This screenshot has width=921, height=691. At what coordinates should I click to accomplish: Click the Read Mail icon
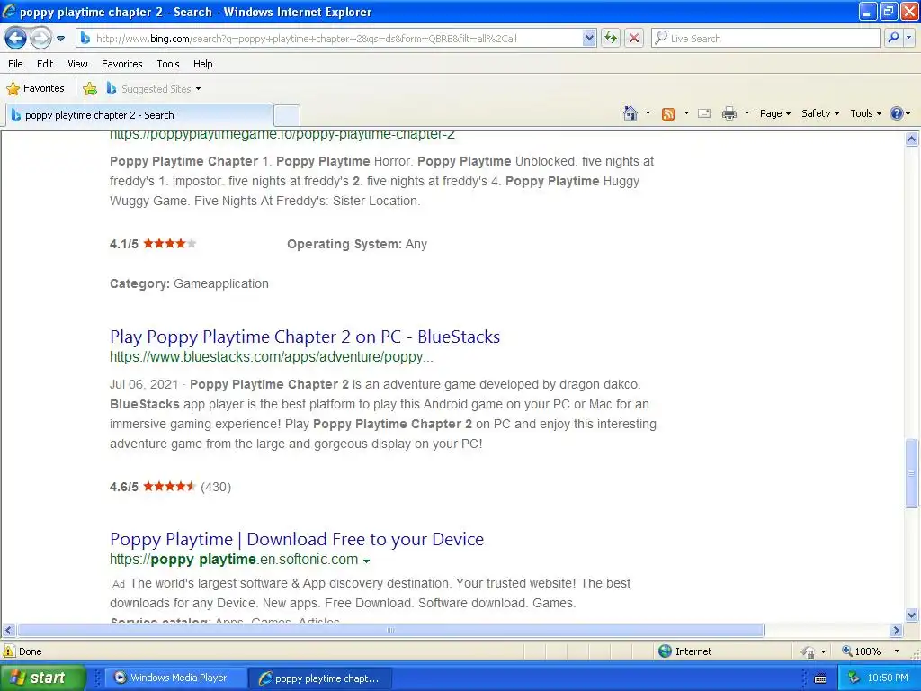(704, 113)
